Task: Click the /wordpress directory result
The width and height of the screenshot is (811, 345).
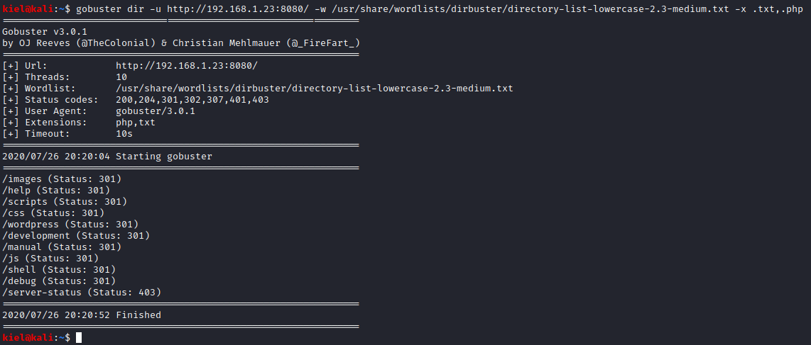Action: point(70,225)
